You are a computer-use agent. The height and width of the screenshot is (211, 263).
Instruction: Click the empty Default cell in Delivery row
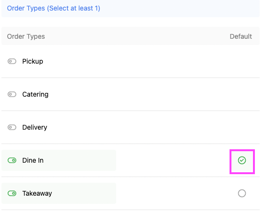(x=242, y=127)
